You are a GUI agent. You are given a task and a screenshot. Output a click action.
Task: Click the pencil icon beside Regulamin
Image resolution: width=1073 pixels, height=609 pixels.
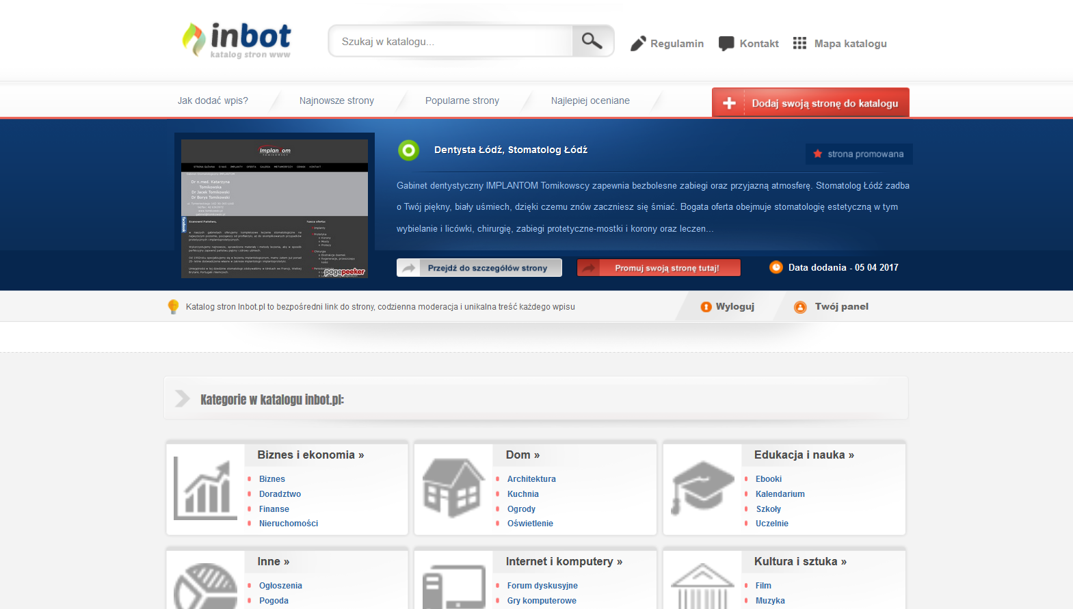[638, 44]
